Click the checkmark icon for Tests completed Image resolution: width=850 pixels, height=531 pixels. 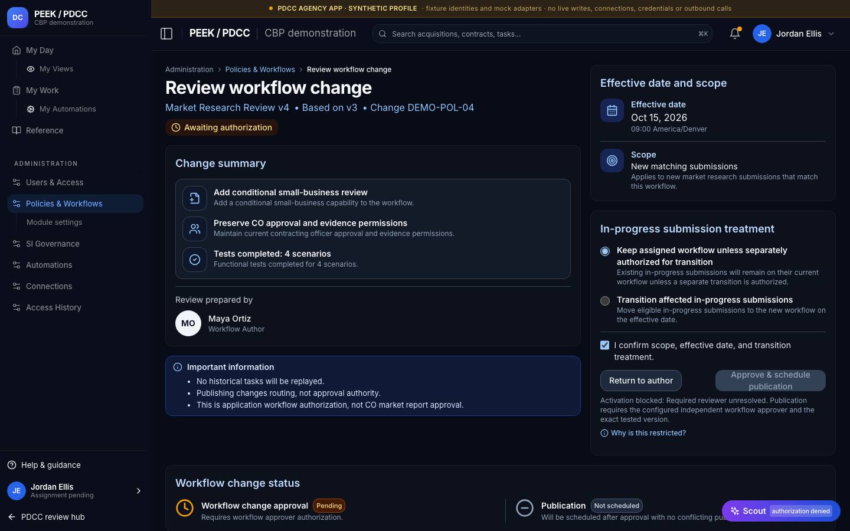point(195,260)
